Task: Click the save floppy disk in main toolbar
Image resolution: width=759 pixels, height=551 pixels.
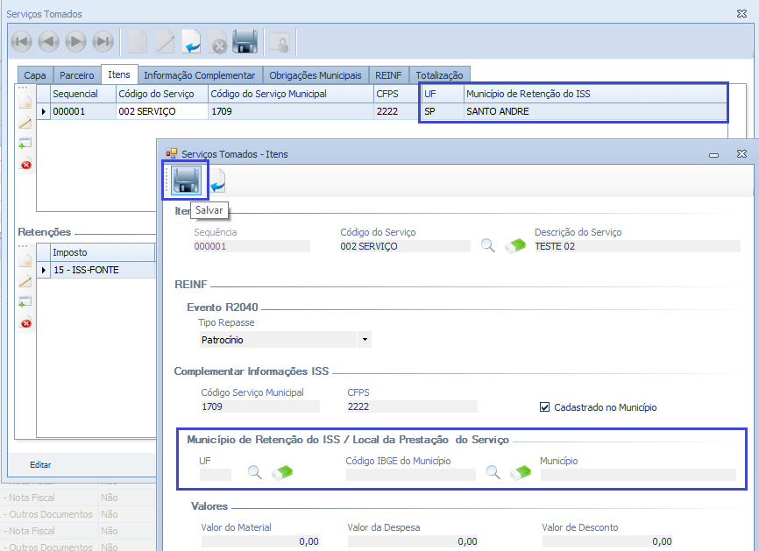Action: pos(245,41)
